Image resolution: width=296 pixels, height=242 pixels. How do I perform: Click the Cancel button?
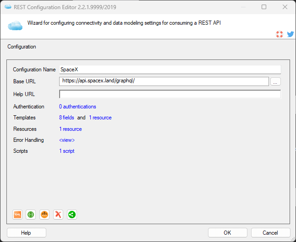point(270,233)
